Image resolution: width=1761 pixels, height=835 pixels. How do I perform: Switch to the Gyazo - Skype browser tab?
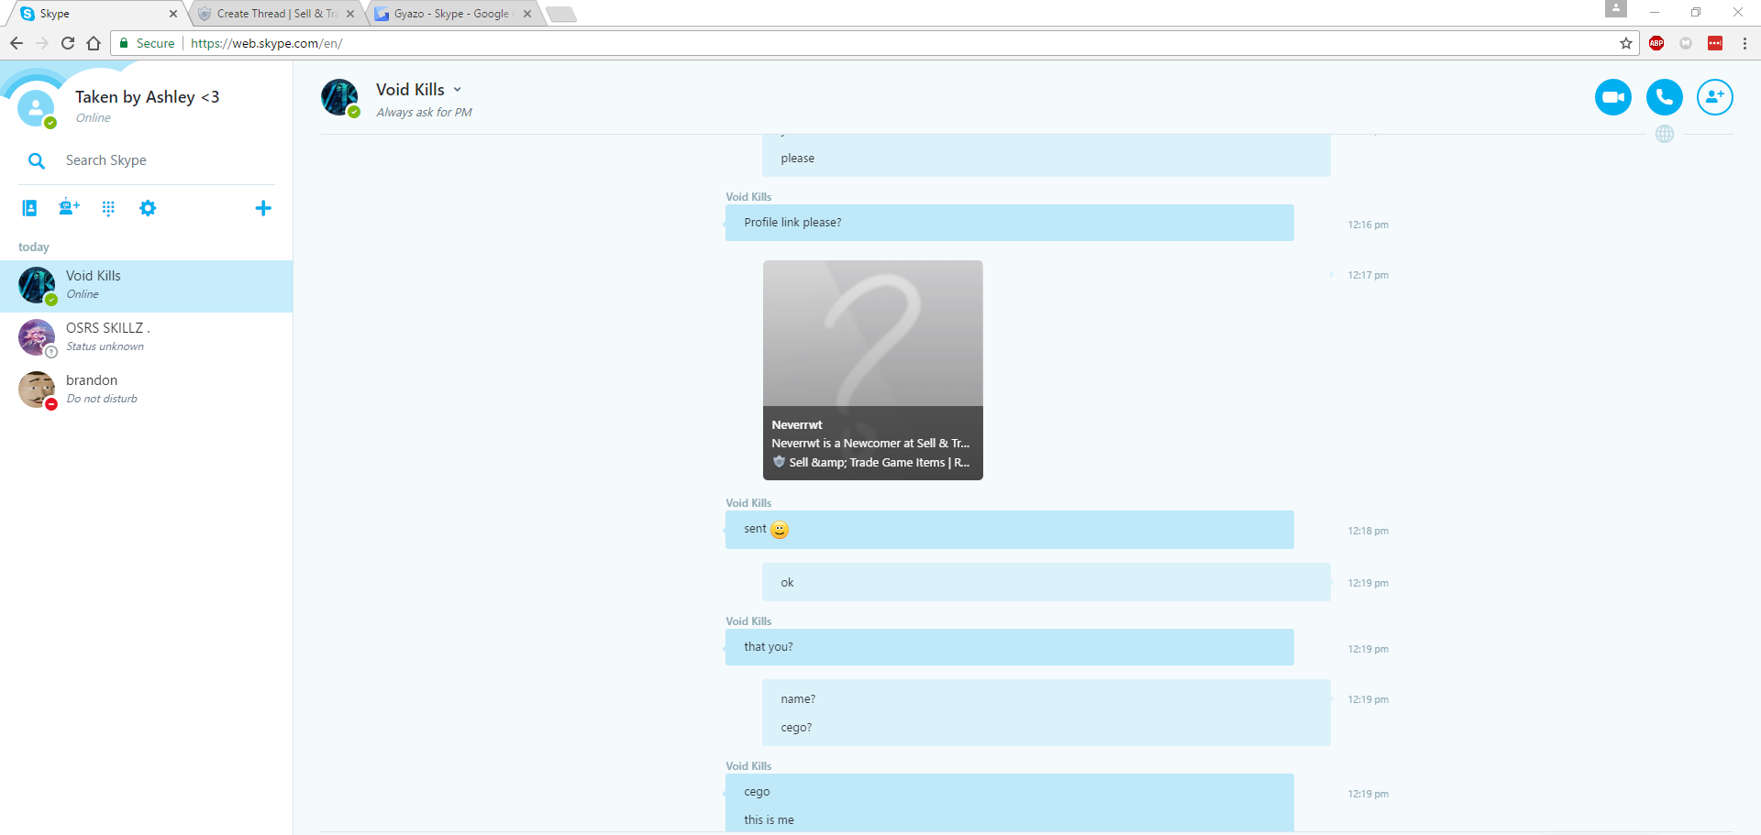[x=452, y=14]
